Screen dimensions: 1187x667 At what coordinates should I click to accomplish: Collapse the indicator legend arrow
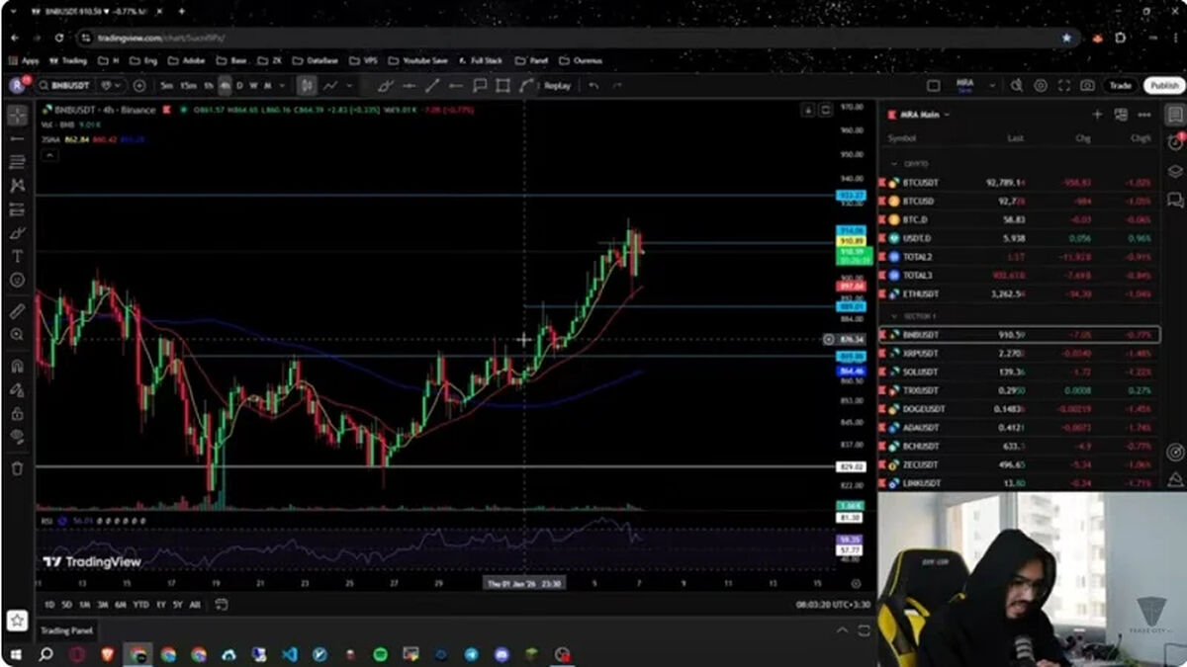48,154
